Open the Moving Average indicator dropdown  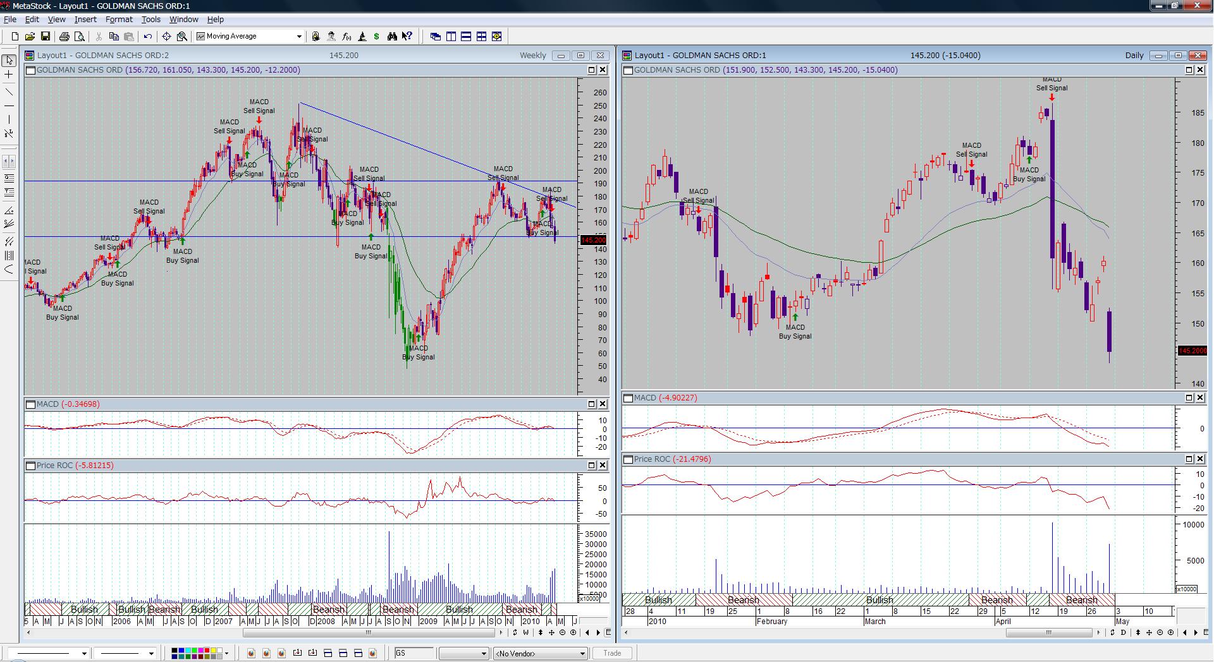pos(299,37)
